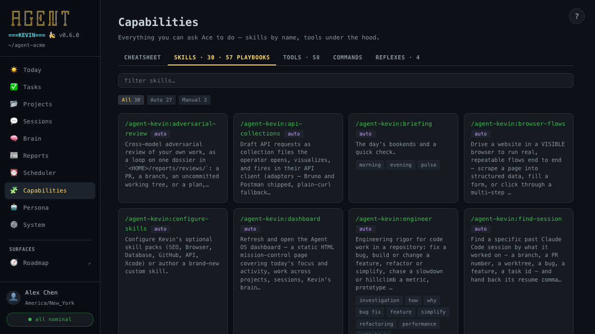Click the Roadmap external link arrow
The image size is (595, 334).
(89, 263)
